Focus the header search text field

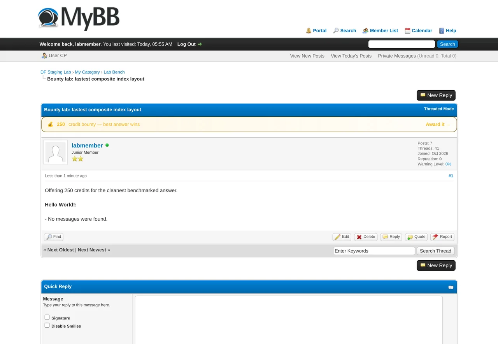click(x=402, y=44)
